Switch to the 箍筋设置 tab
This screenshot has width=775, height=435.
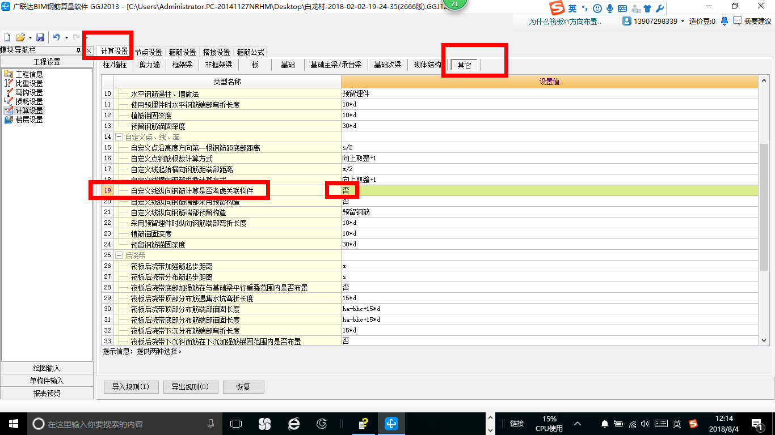pos(182,52)
